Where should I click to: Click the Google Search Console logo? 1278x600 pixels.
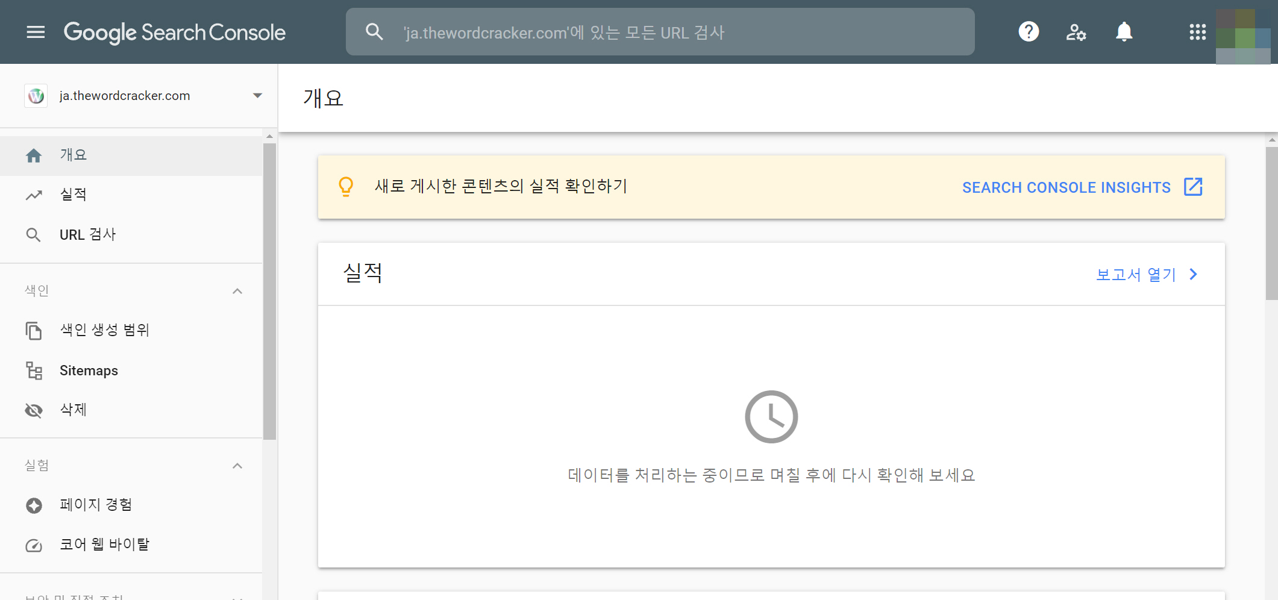[x=175, y=33]
